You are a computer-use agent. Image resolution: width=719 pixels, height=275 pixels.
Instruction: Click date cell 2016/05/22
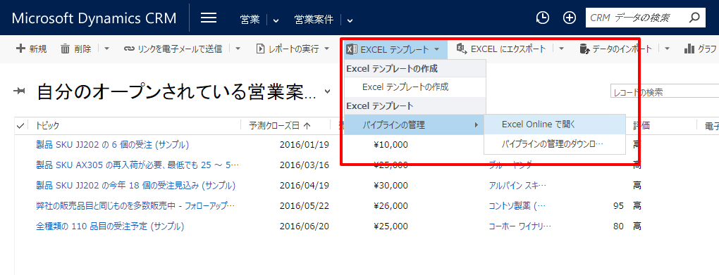coord(305,206)
